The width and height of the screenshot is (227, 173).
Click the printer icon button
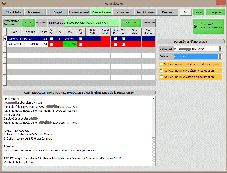(186, 12)
